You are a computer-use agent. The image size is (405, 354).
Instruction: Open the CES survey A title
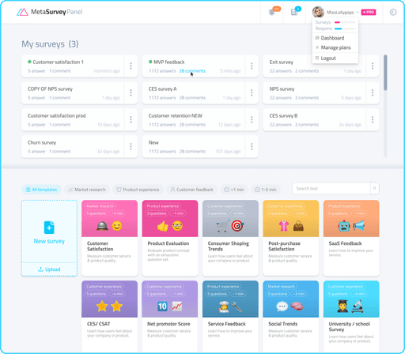click(x=162, y=89)
